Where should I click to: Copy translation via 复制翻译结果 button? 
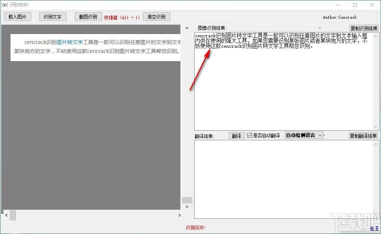click(x=363, y=136)
